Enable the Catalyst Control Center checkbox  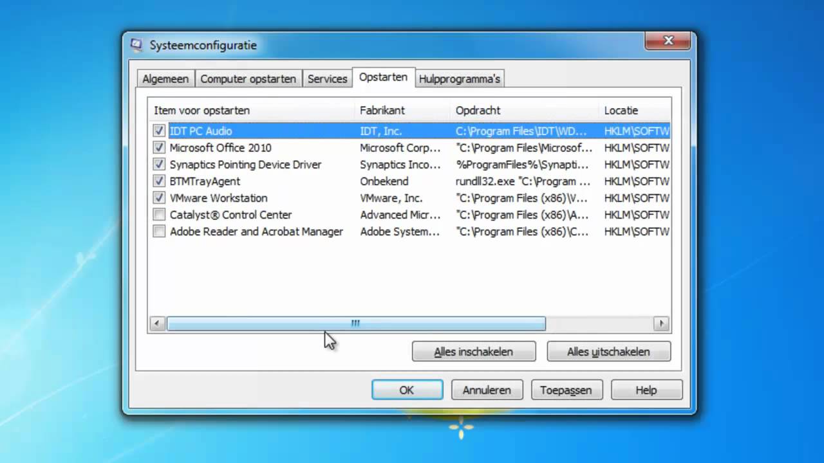(x=159, y=215)
